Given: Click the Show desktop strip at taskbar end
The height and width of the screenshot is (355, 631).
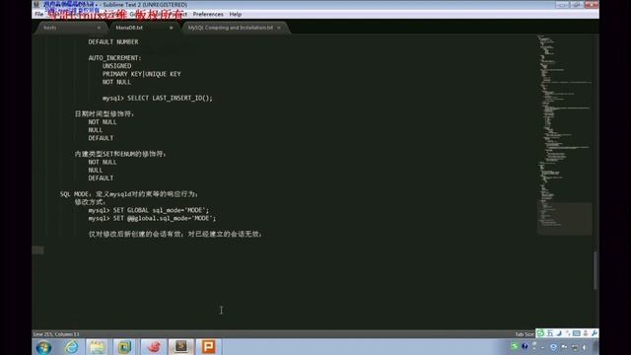Looking at the screenshot, I should (596, 347).
